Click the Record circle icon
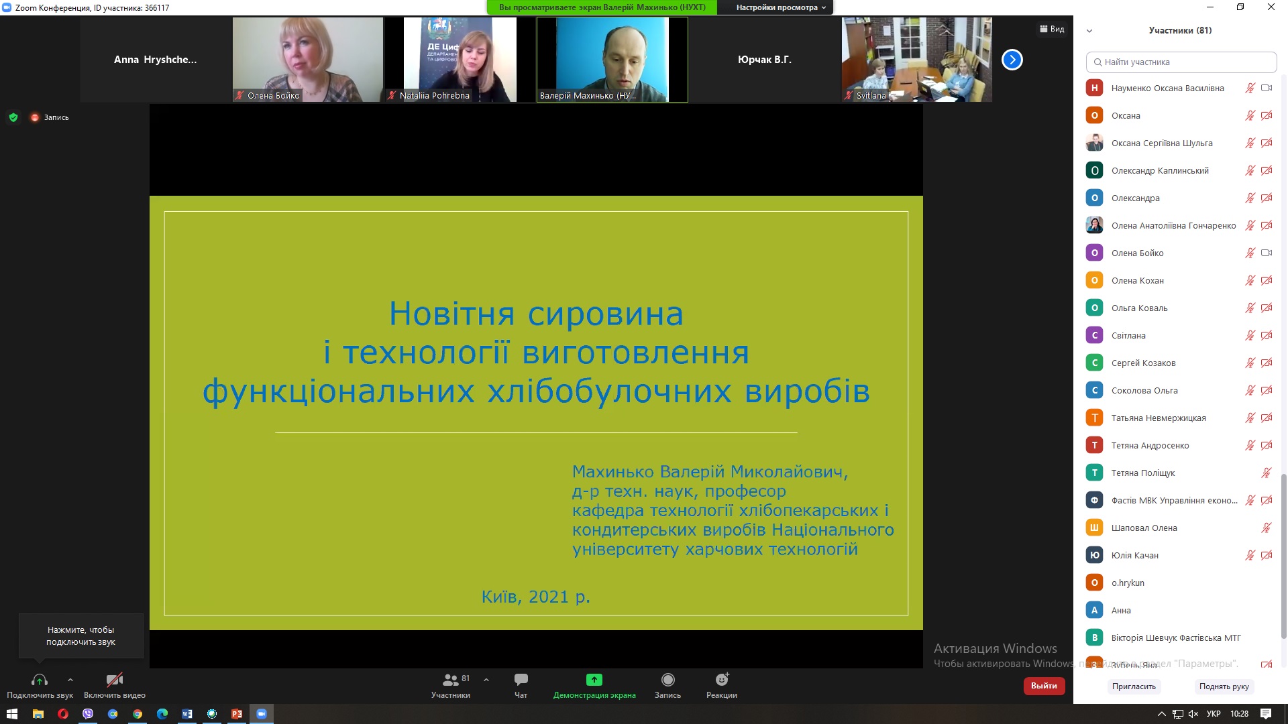Viewport: 1288px width, 724px height. [x=667, y=680]
